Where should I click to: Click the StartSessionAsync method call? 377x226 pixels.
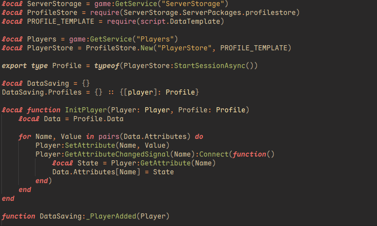(209, 66)
